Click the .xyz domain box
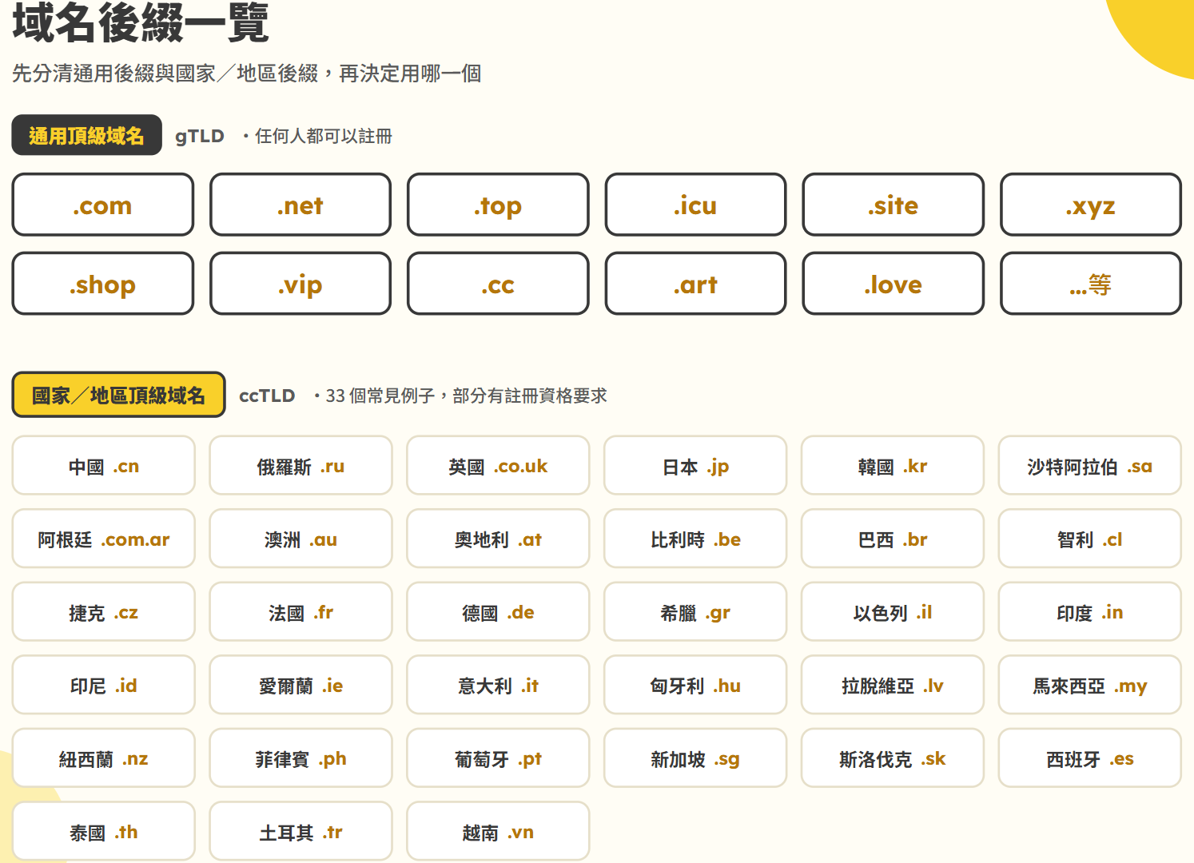This screenshot has width=1194, height=863. [x=1091, y=205]
